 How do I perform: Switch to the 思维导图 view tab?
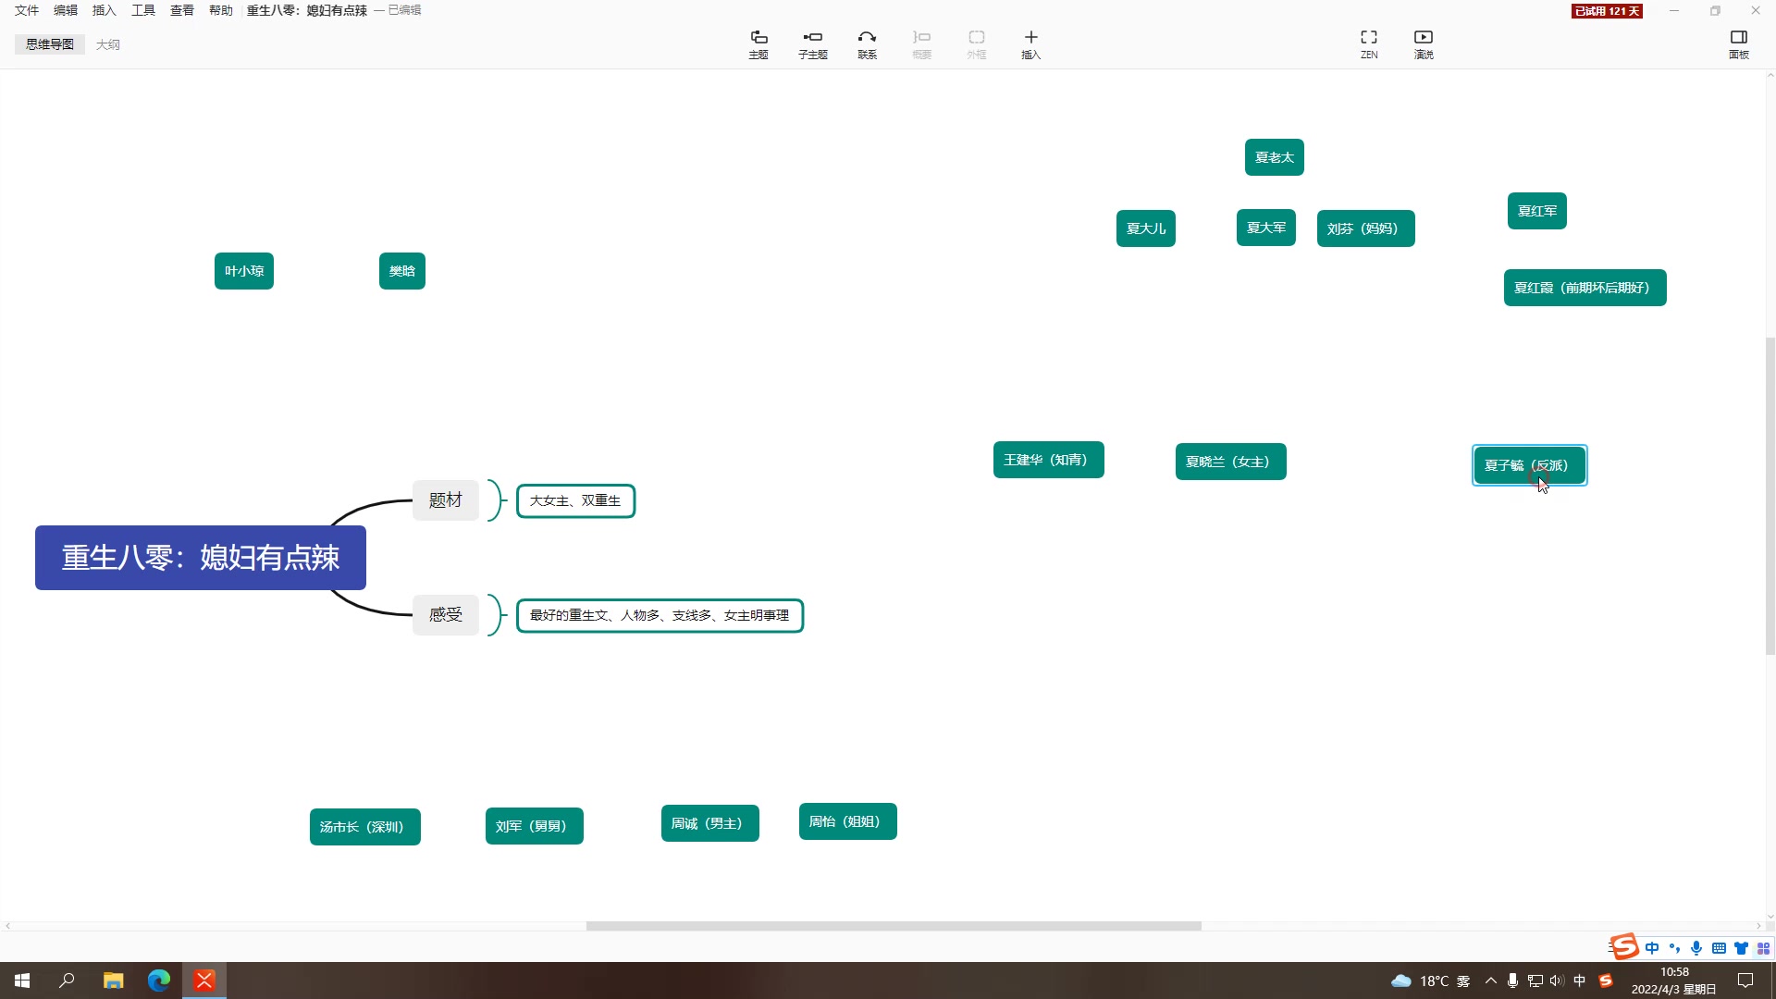coord(50,44)
